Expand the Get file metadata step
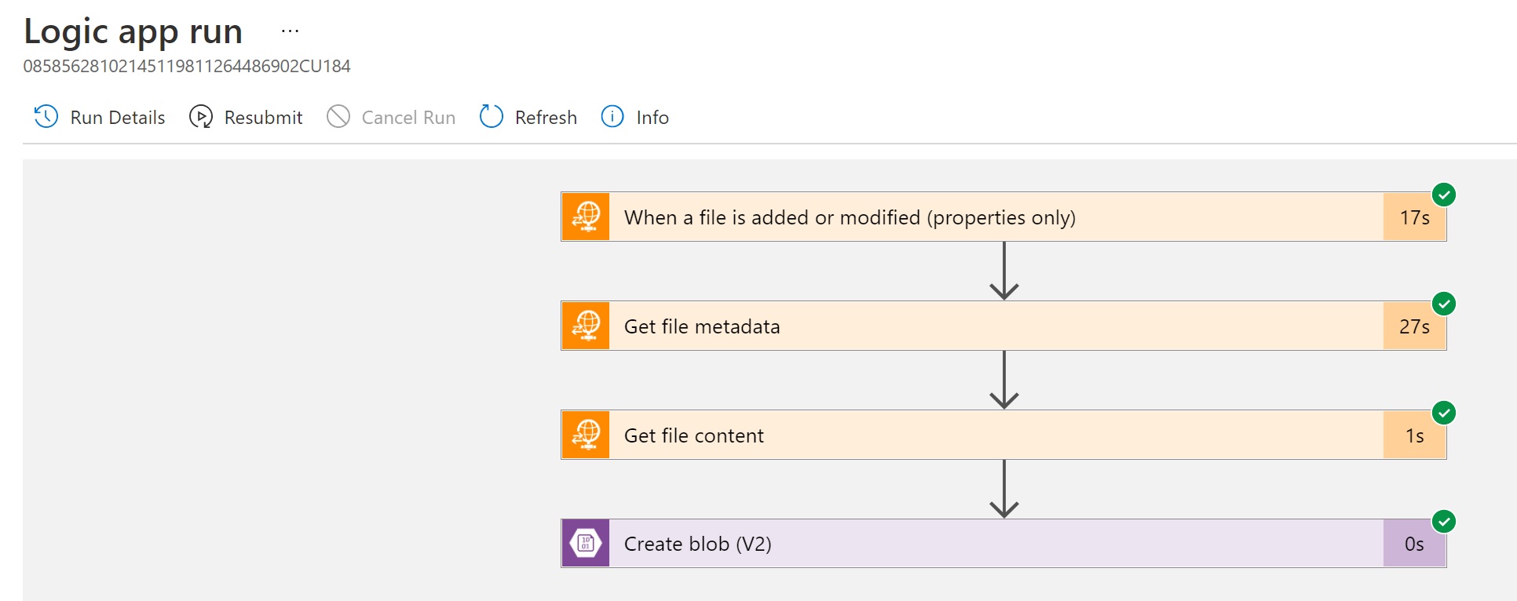The height and width of the screenshot is (601, 1517). pos(702,326)
